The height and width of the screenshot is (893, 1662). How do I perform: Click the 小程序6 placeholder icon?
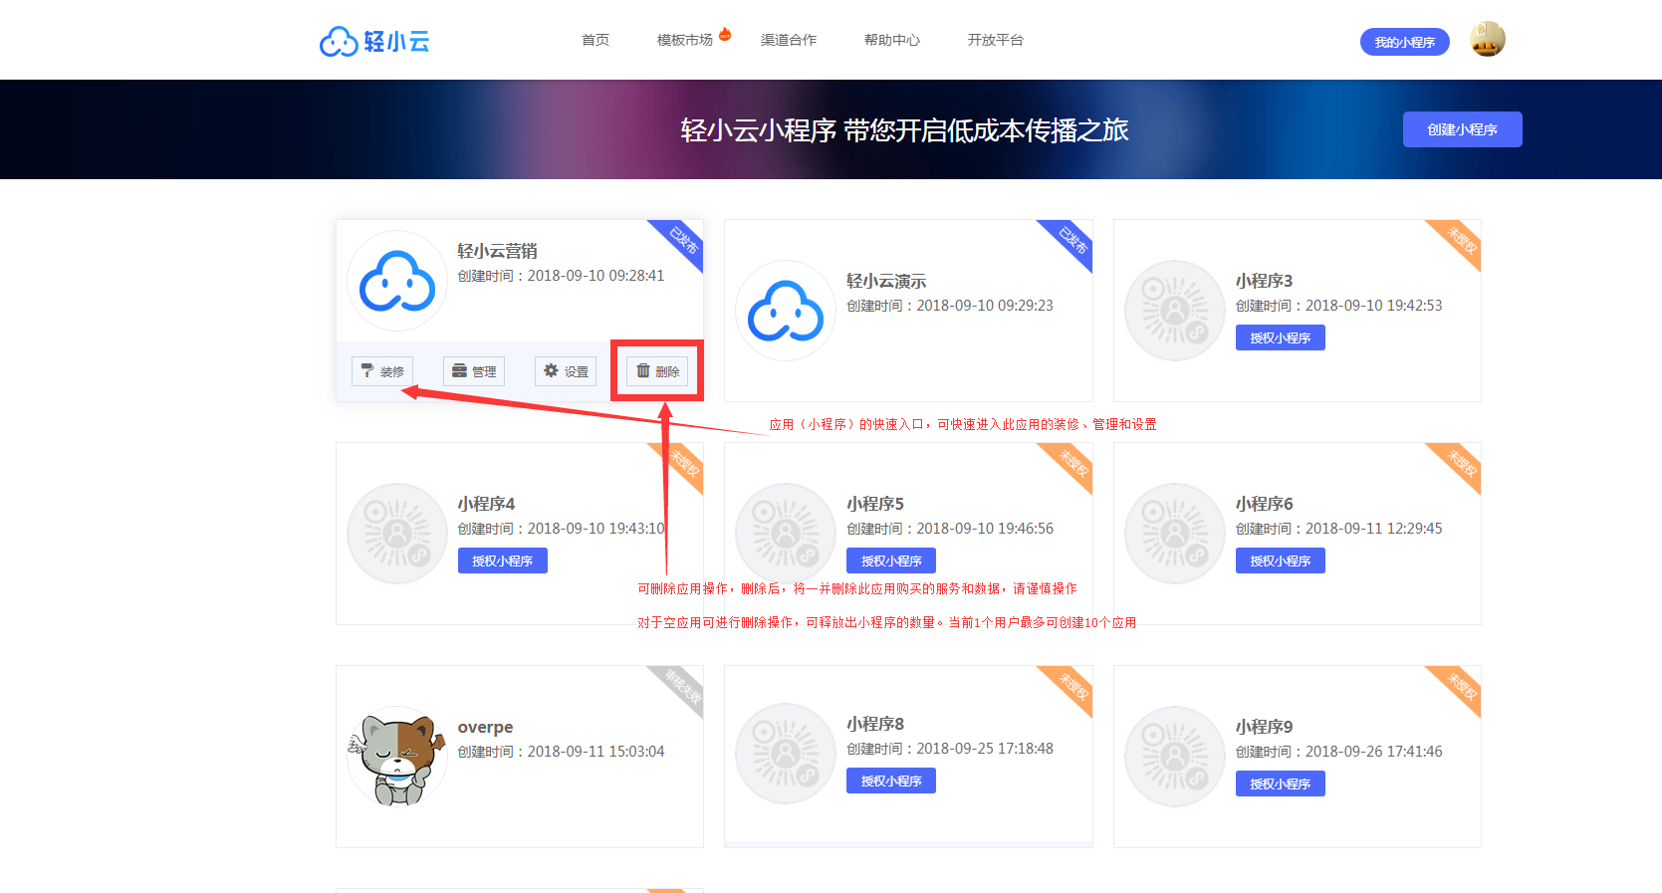[1175, 534]
